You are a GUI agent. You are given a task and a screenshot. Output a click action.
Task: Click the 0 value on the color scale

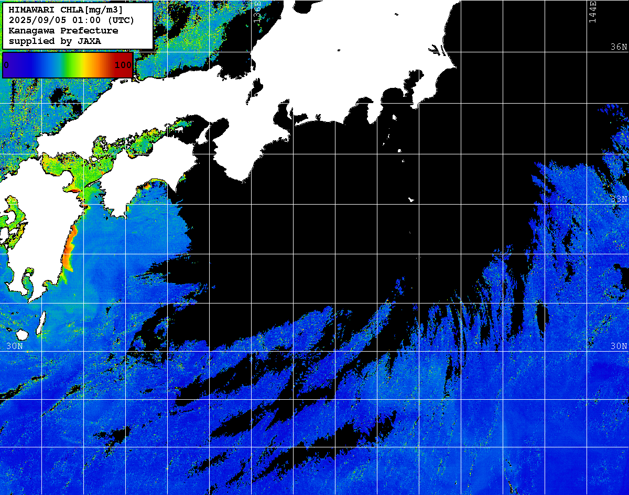pos(6,65)
